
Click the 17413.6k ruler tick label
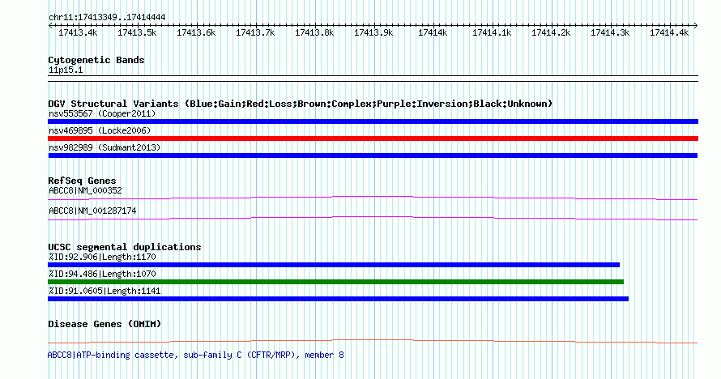click(x=196, y=32)
